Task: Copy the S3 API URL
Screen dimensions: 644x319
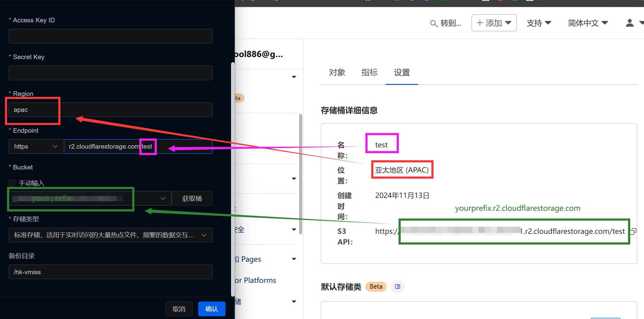Action: tap(633, 231)
